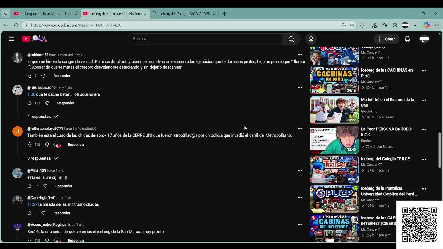Open the tab search dropdown arrow
The image size is (443, 249).
[6, 14]
